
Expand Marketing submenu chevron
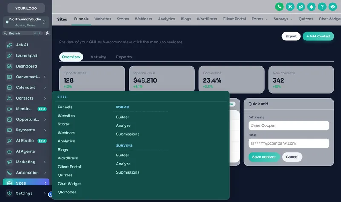(45, 162)
